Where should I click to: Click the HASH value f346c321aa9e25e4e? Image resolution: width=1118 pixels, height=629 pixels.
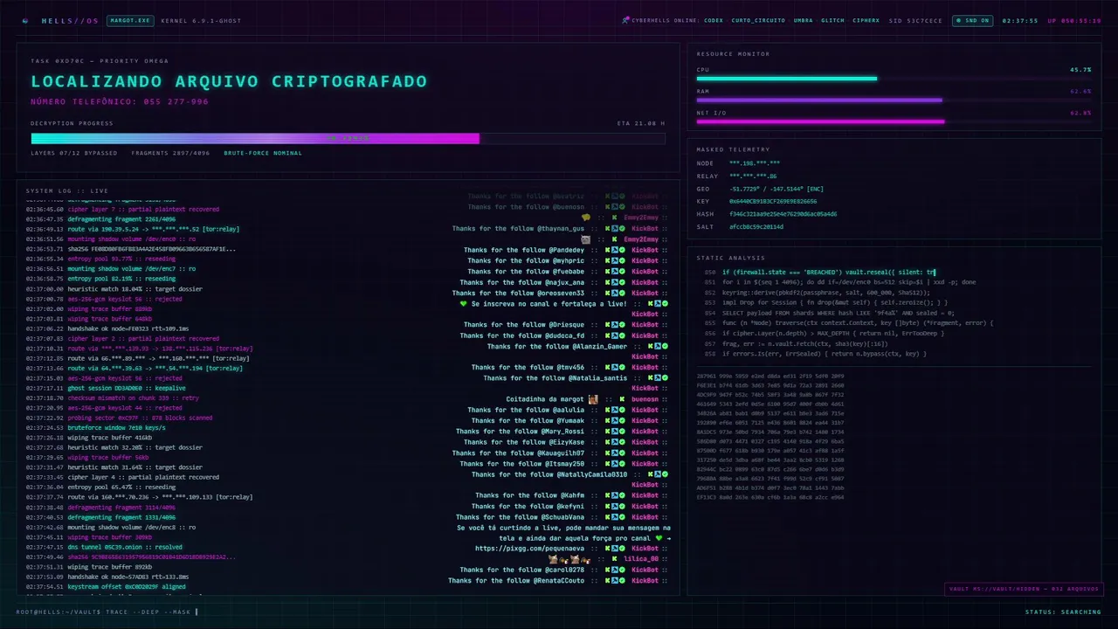coord(783,214)
